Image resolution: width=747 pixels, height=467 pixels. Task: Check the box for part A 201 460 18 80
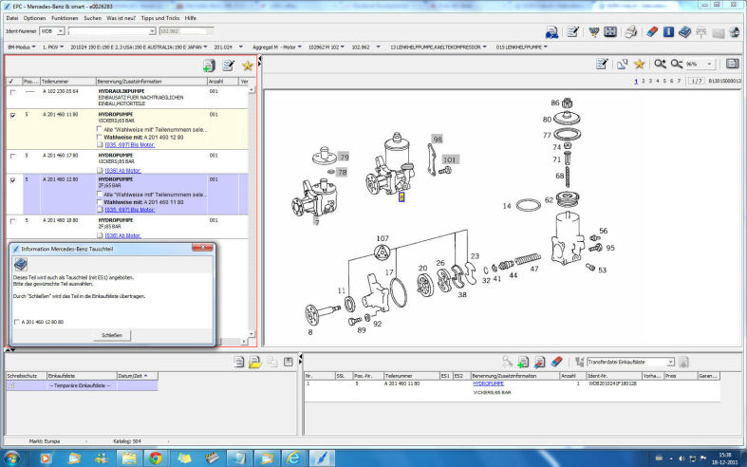click(13, 221)
